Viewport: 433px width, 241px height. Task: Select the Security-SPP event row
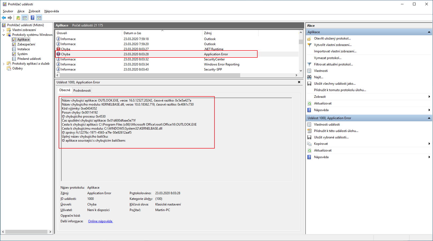177,69
